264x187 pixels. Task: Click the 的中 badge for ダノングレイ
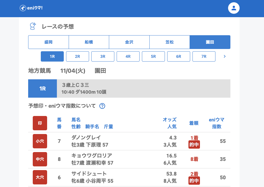[194, 145]
